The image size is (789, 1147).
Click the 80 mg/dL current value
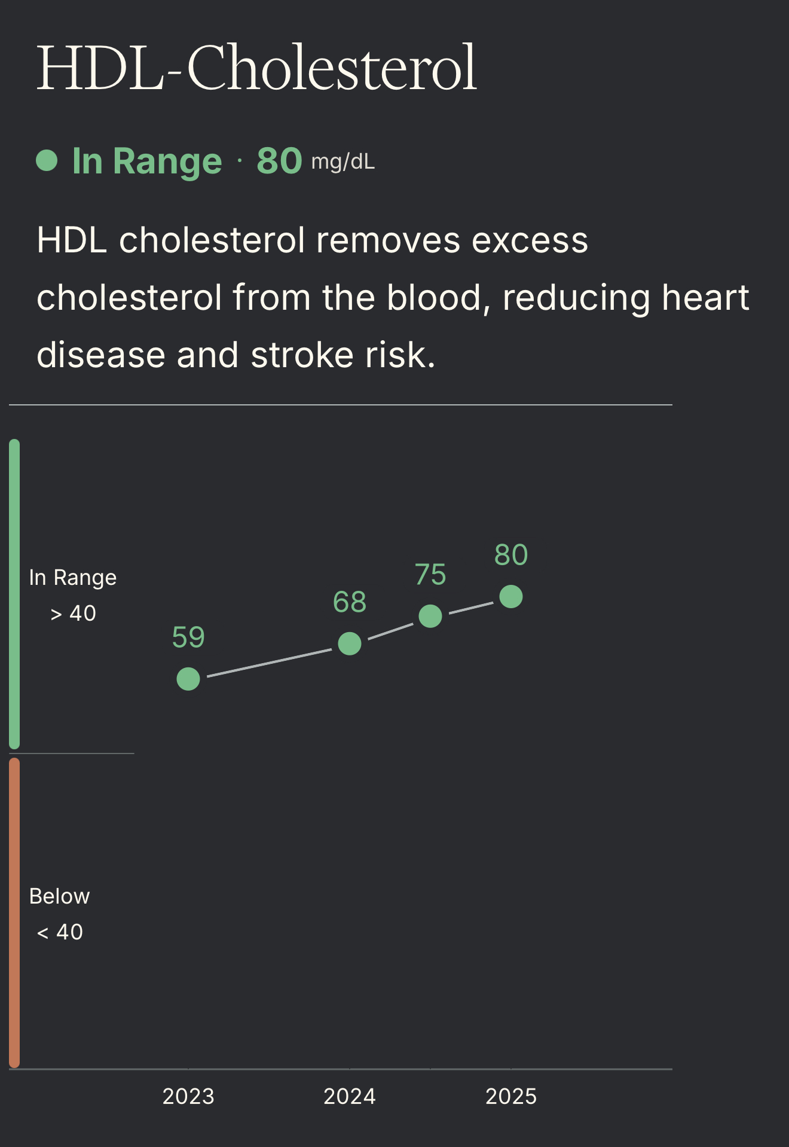point(316,161)
